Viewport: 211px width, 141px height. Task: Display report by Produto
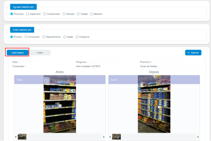[12, 37]
